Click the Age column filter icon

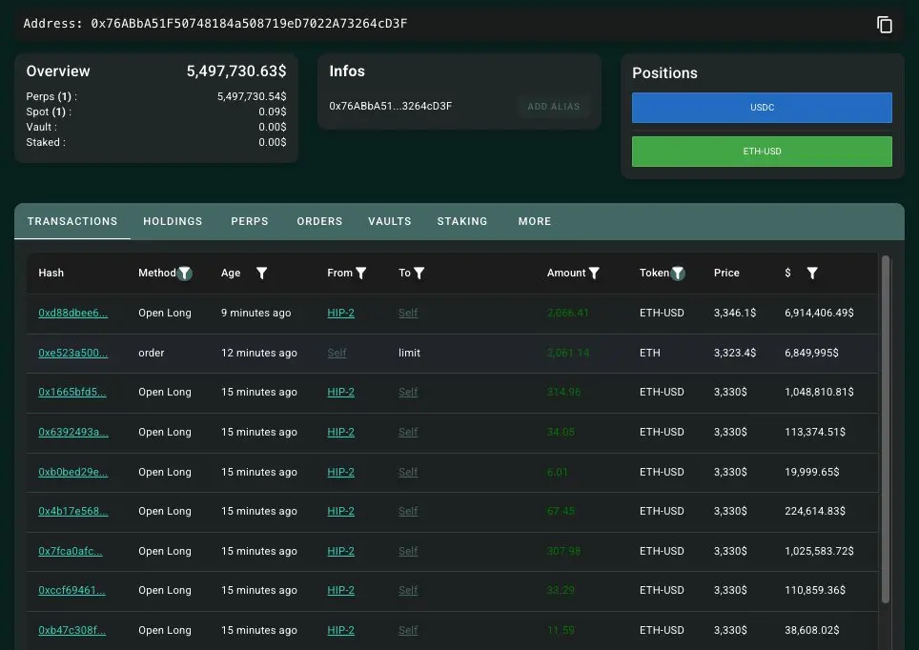point(261,274)
